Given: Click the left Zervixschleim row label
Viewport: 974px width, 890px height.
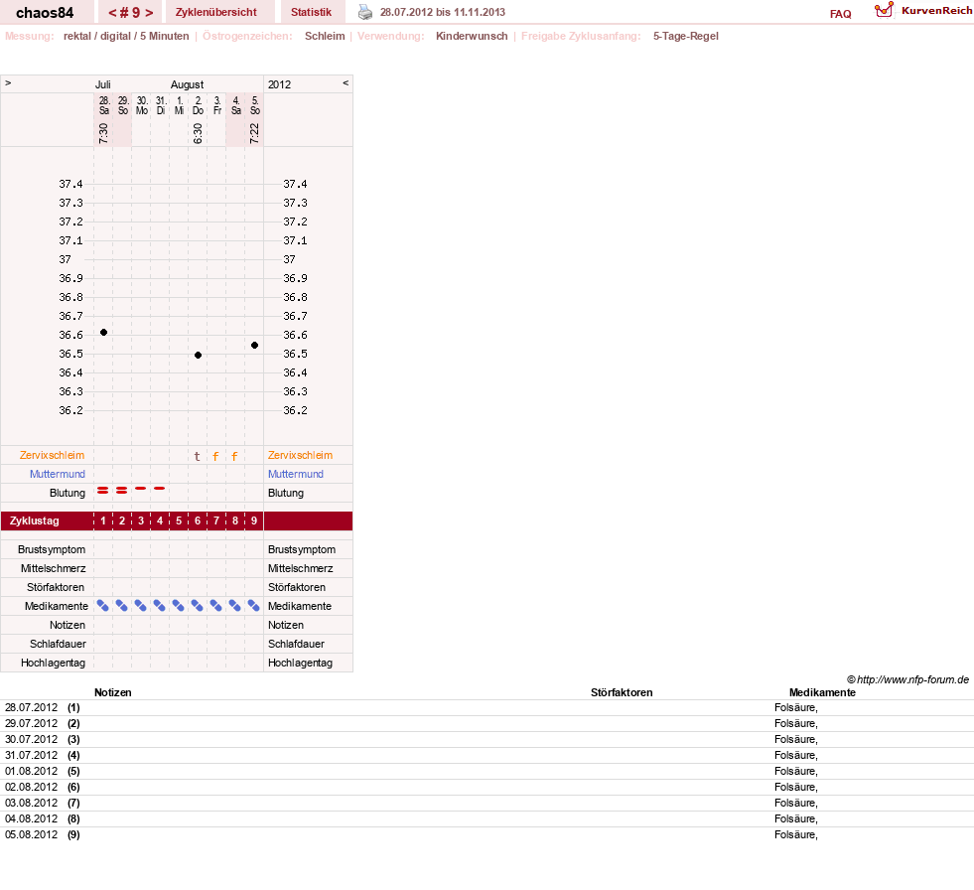Looking at the screenshot, I should tap(53, 455).
